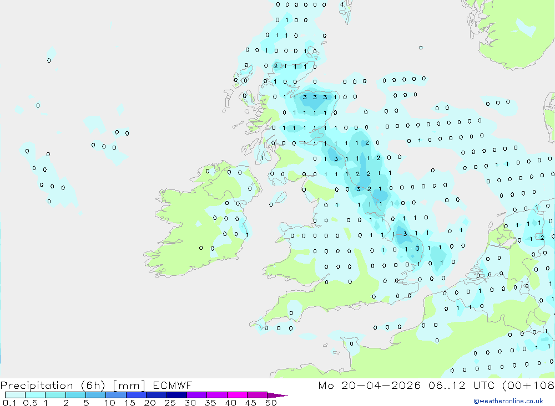Click the over-50 arrow tip of legend
This screenshot has width=555, height=406.
tap(277, 395)
